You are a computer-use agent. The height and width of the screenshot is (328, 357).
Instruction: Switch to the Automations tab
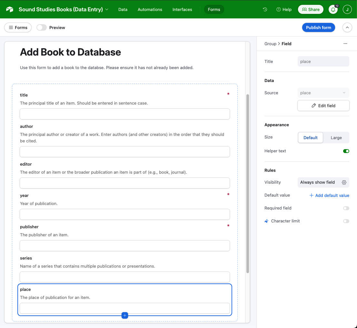pyautogui.click(x=150, y=9)
